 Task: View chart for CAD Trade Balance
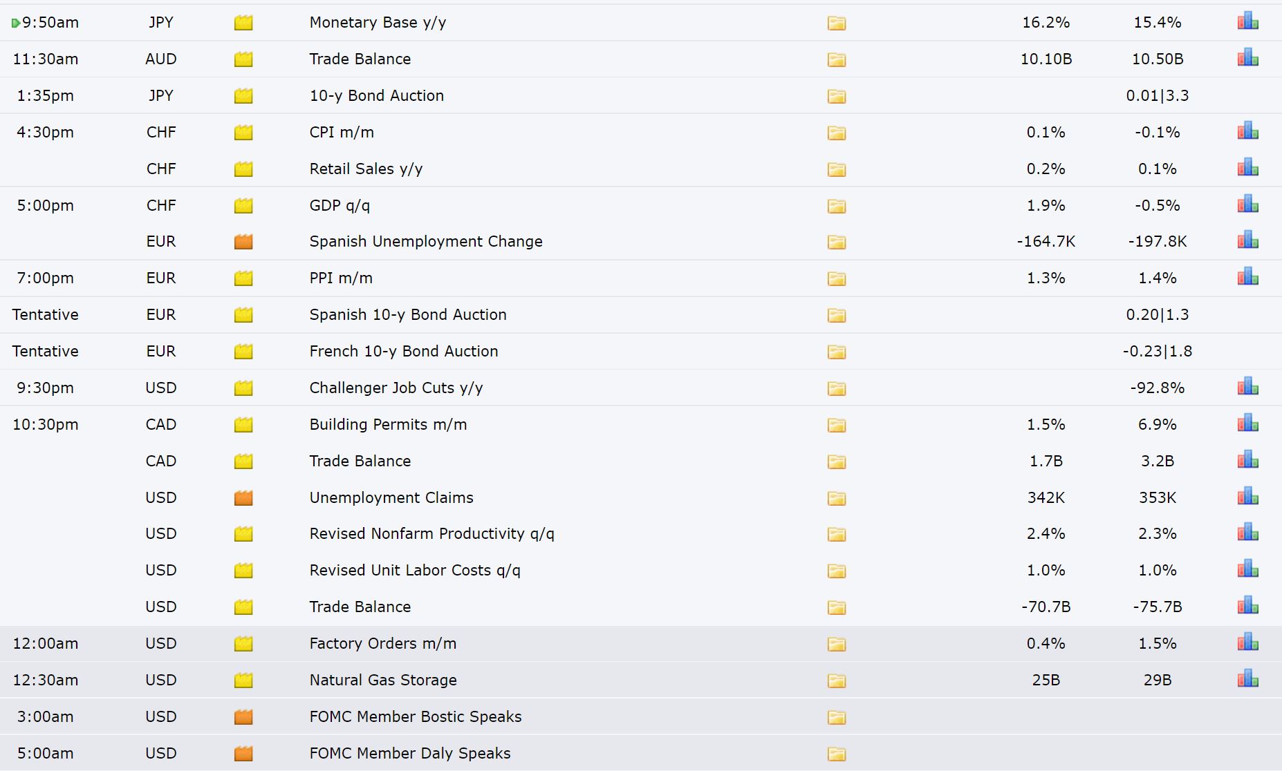tap(1247, 460)
